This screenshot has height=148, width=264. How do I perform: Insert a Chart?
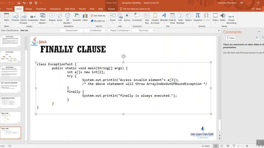pos(85,17)
